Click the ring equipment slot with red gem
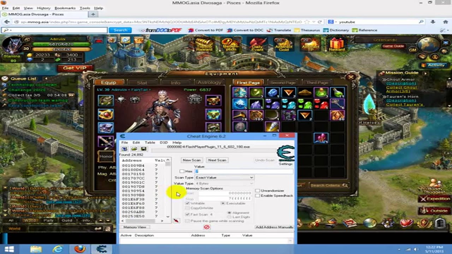Viewport: 452px width, 254px height. pyautogui.click(x=106, y=114)
